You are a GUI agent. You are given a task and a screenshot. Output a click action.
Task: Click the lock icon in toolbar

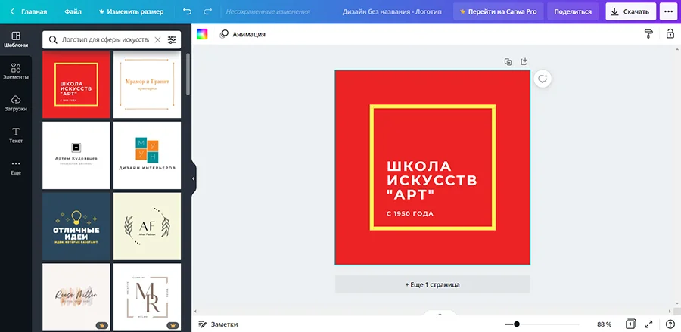click(670, 34)
